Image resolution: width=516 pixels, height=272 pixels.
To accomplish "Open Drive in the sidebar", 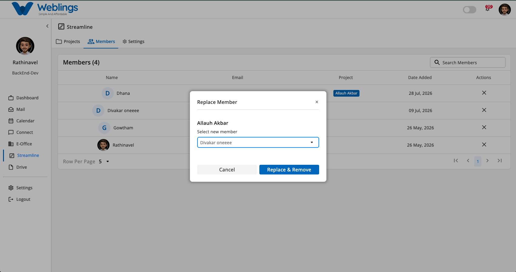I will click(x=18, y=167).
